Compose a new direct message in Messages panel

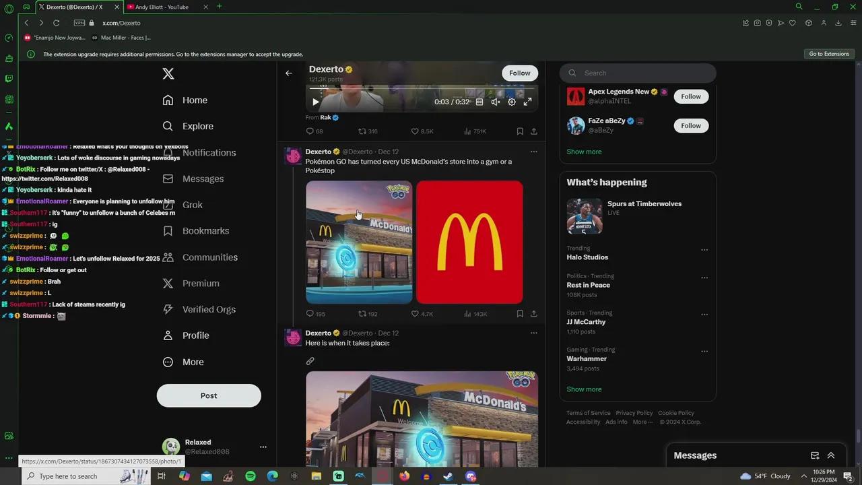[x=815, y=455]
